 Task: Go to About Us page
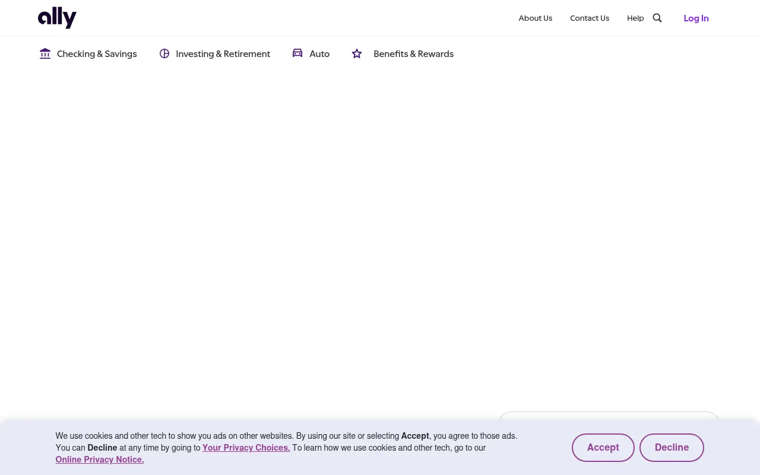pos(536,18)
